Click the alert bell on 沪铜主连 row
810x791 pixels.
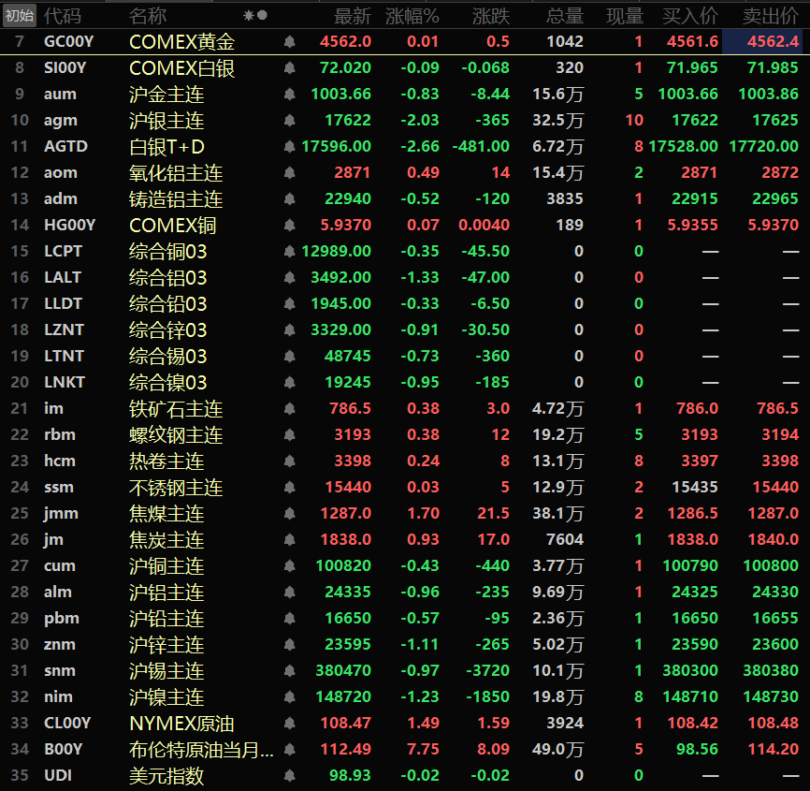[289, 566]
